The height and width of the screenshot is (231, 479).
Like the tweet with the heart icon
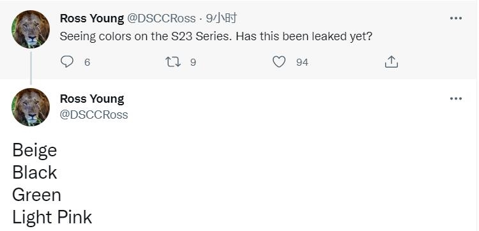(x=279, y=62)
